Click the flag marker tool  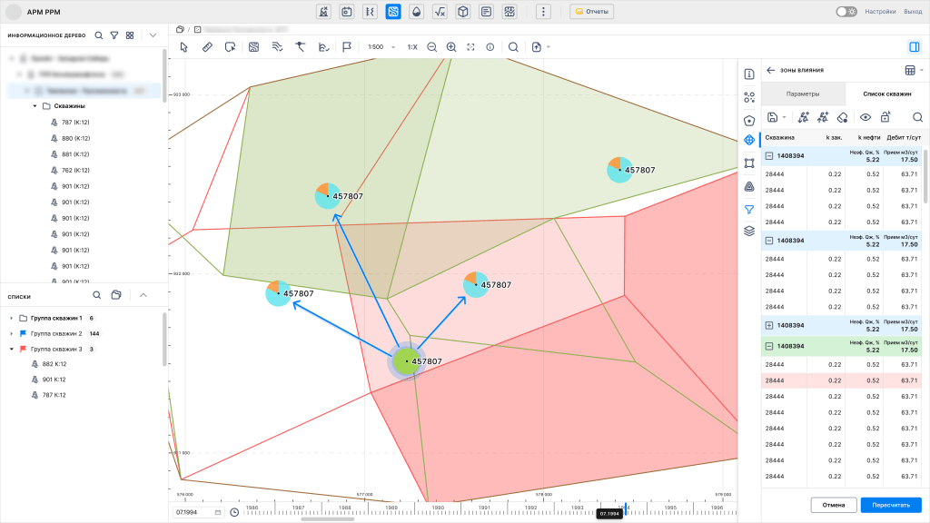click(347, 46)
